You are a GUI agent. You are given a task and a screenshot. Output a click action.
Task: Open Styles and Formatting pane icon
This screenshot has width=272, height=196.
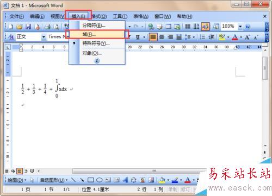pos(11,37)
